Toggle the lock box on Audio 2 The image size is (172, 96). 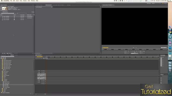tap(40, 80)
